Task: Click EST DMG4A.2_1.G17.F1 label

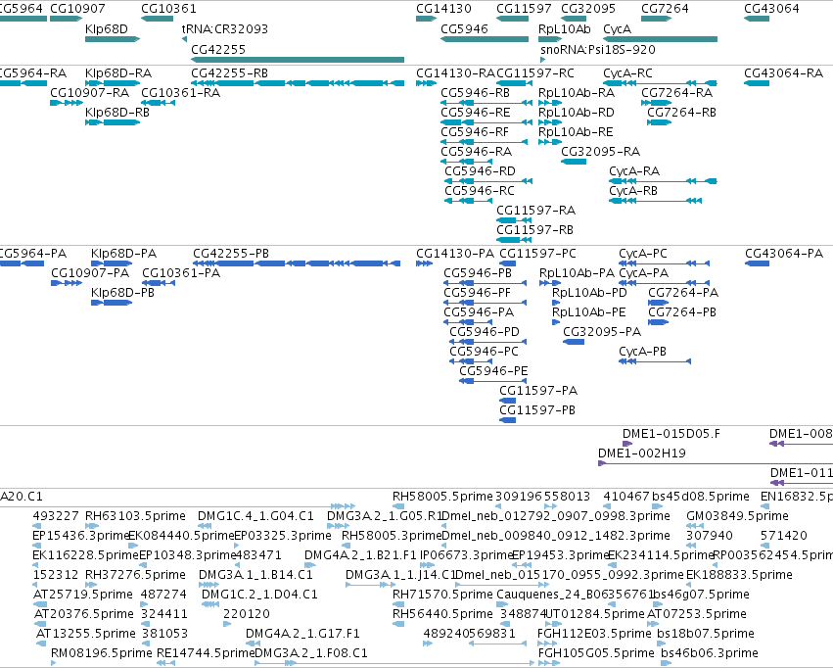Action: [x=302, y=633]
